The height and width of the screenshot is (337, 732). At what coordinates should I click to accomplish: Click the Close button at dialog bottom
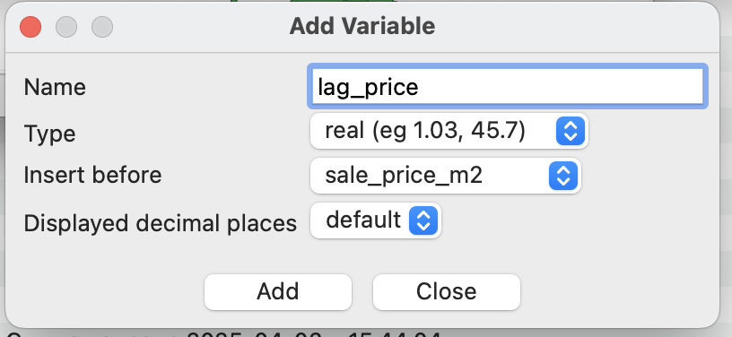[x=447, y=292]
